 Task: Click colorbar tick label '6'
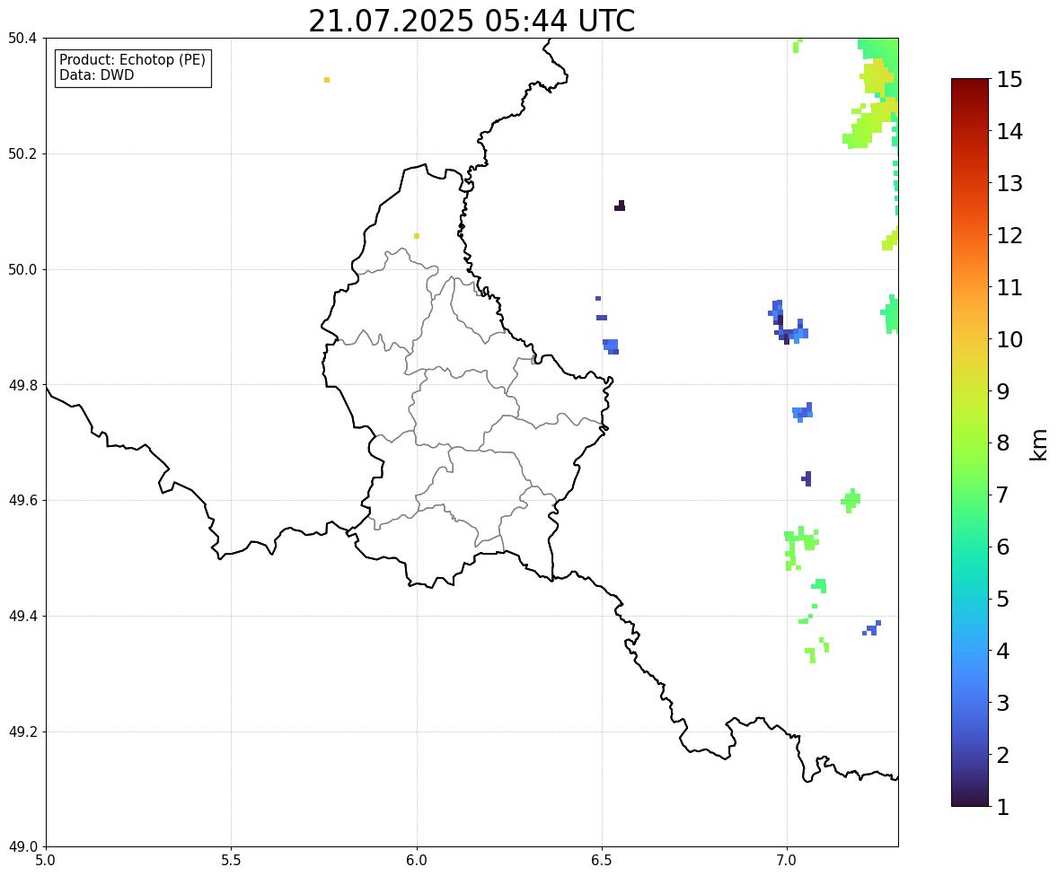(x=1002, y=547)
